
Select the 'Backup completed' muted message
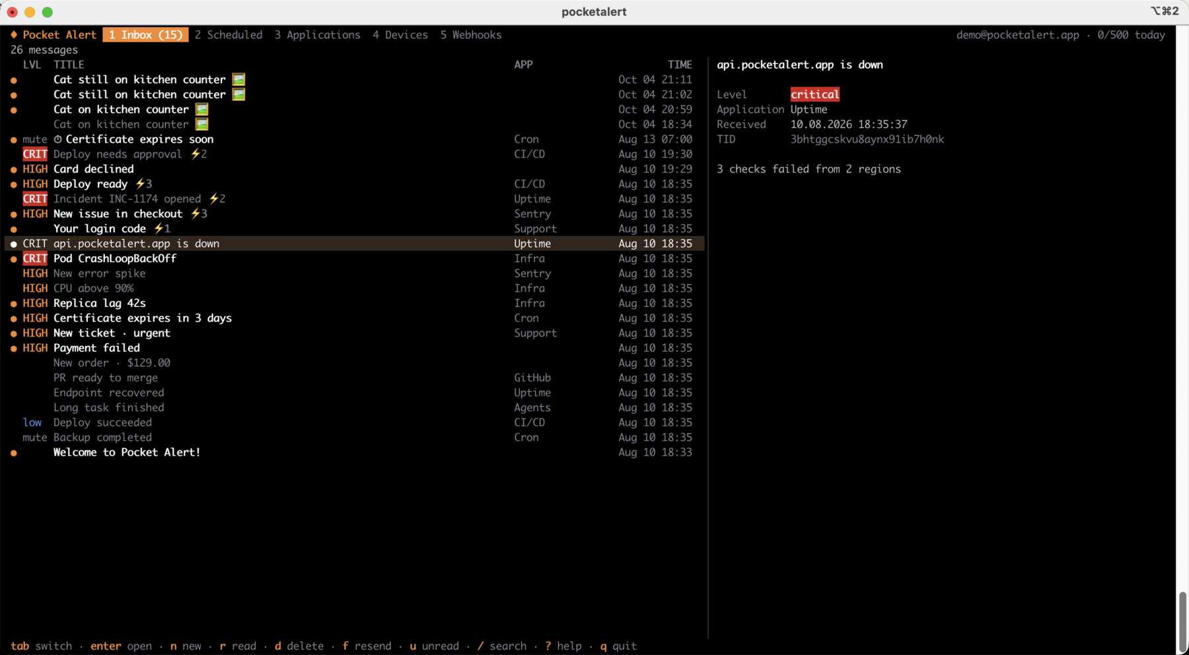click(x=354, y=438)
